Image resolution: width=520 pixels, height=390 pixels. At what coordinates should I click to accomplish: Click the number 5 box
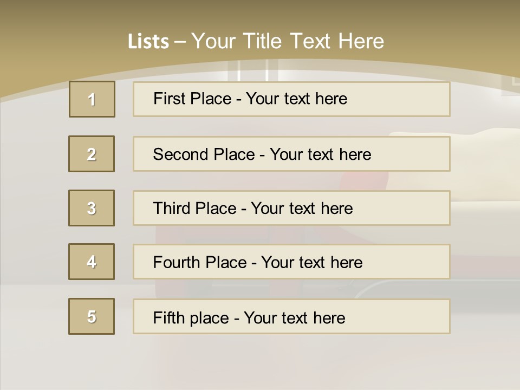click(92, 316)
